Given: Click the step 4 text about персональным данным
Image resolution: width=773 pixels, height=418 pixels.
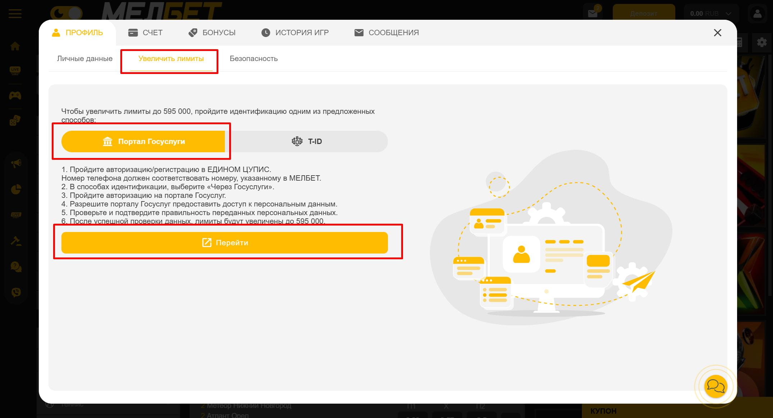Looking at the screenshot, I should [x=199, y=204].
